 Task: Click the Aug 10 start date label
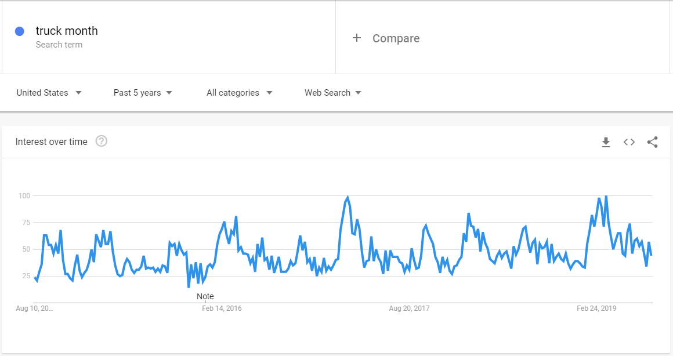click(x=34, y=308)
